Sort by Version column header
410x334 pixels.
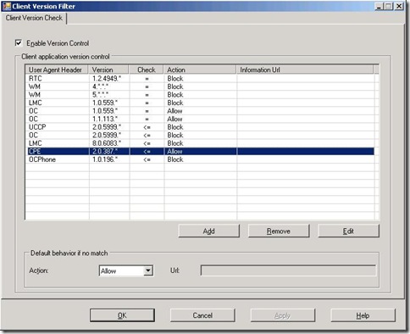pos(108,70)
